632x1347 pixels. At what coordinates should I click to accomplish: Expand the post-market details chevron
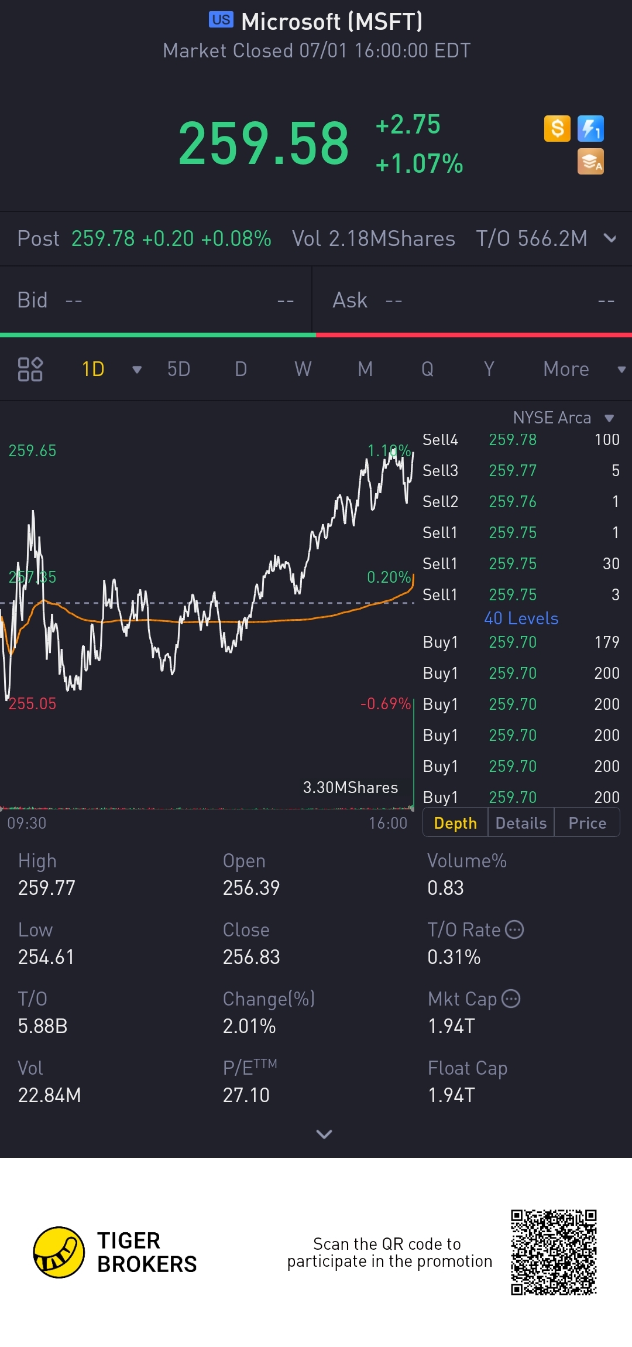610,238
